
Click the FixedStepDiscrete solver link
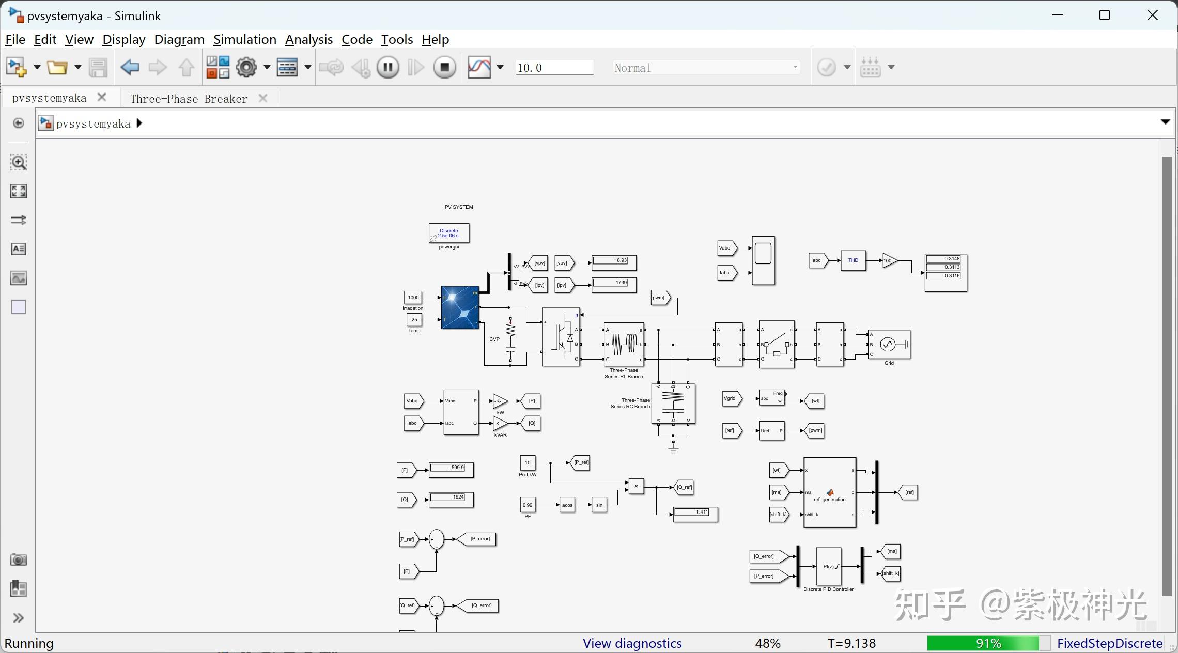(x=1109, y=643)
